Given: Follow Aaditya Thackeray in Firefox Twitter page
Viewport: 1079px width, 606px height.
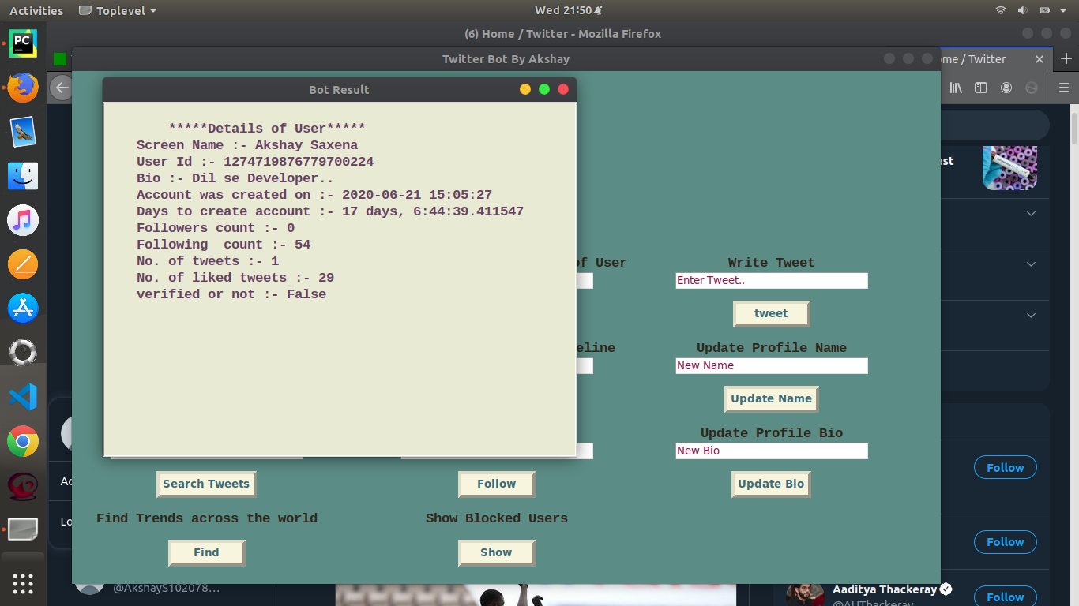Looking at the screenshot, I should pyautogui.click(x=1005, y=597).
